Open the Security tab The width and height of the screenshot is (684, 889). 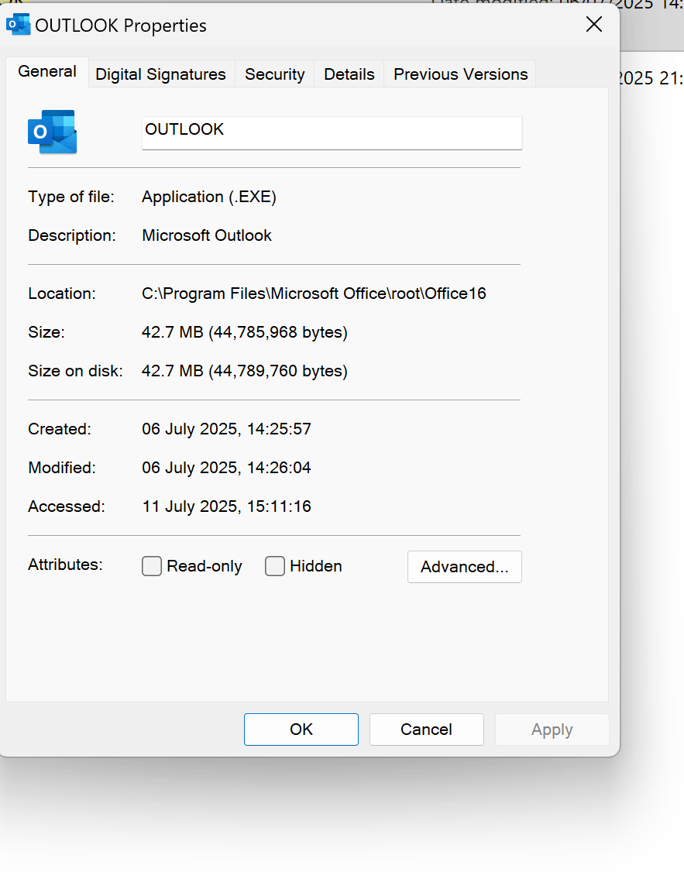(274, 74)
